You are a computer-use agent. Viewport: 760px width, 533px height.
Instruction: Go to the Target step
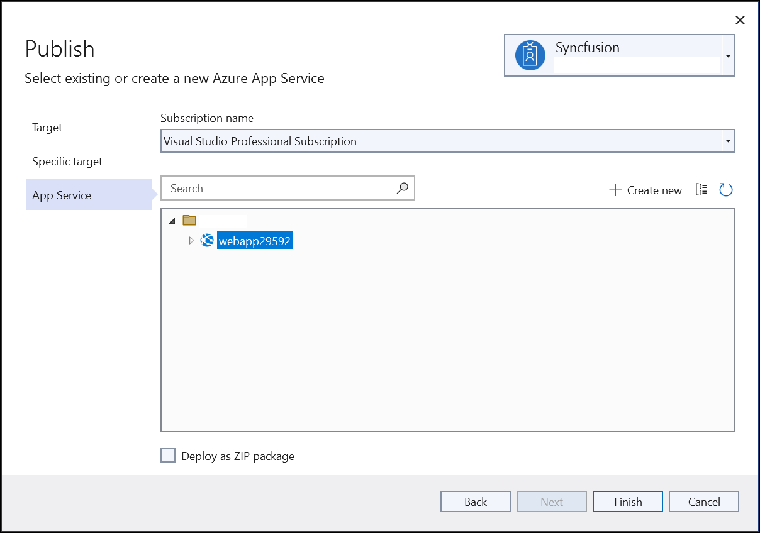tap(47, 128)
